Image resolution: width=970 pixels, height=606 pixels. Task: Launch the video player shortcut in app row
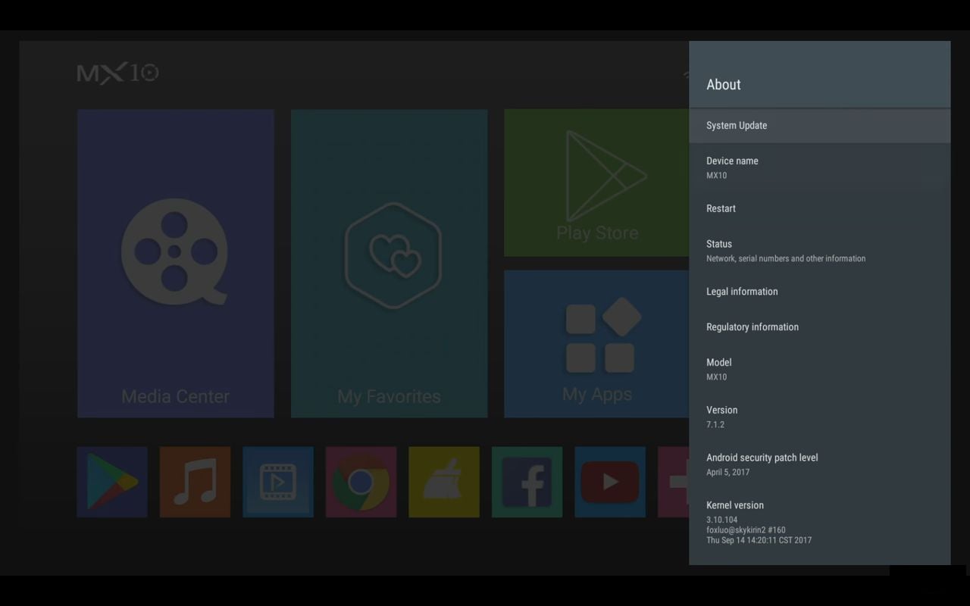click(x=278, y=482)
